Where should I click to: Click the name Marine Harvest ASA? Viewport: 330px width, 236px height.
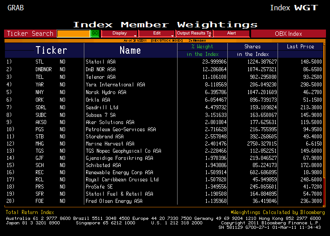(x=110, y=144)
